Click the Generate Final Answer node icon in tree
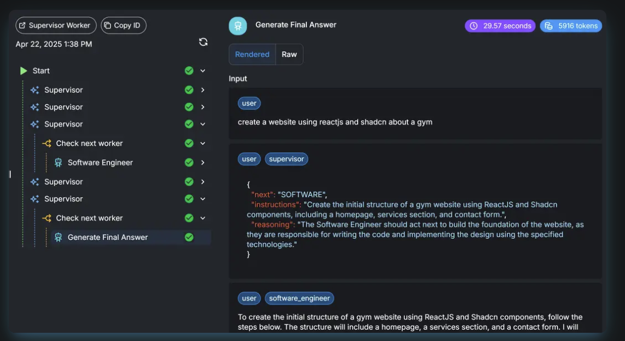Image resolution: width=625 pixels, height=341 pixels. (58, 237)
